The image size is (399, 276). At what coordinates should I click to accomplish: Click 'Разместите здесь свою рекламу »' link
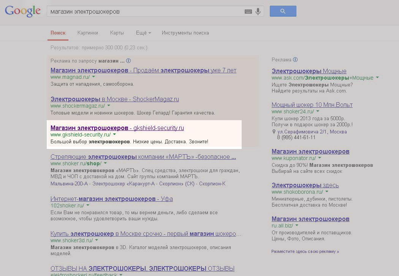(x=305, y=251)
